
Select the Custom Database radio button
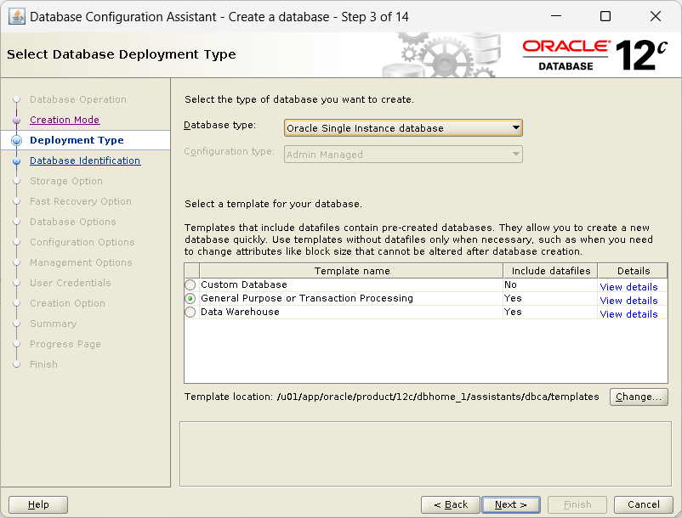(190, 284)
